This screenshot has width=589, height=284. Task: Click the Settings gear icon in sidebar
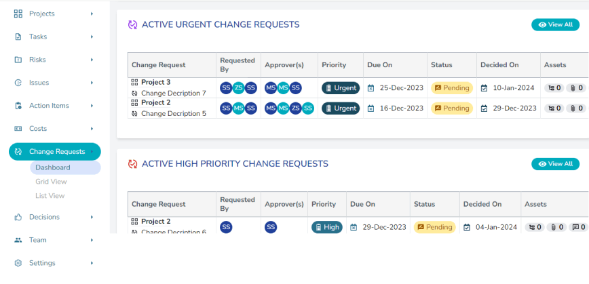[18, 263]
